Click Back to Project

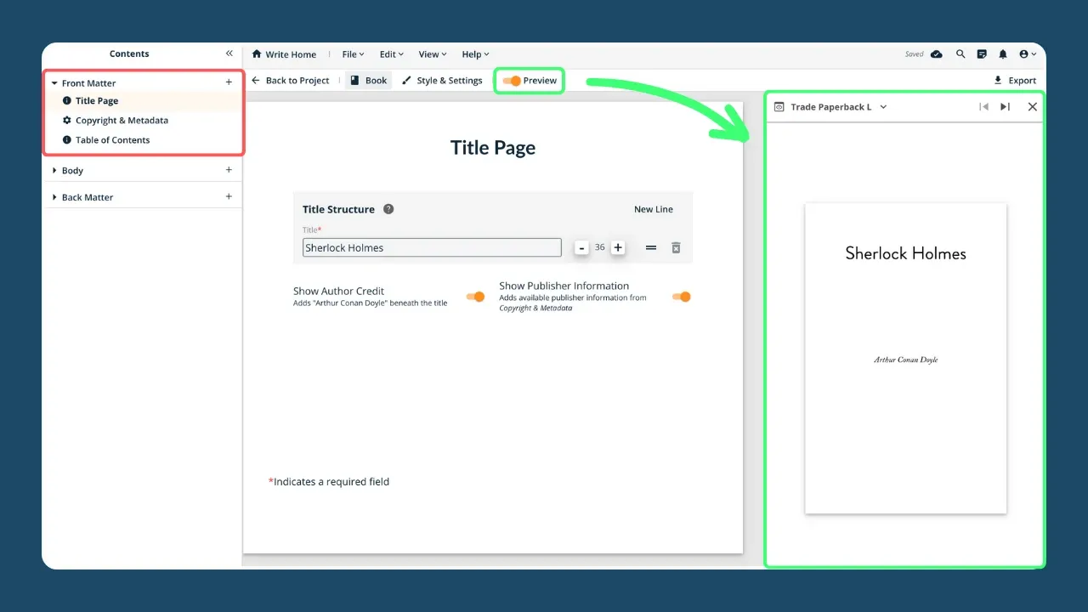click(292, 80)
